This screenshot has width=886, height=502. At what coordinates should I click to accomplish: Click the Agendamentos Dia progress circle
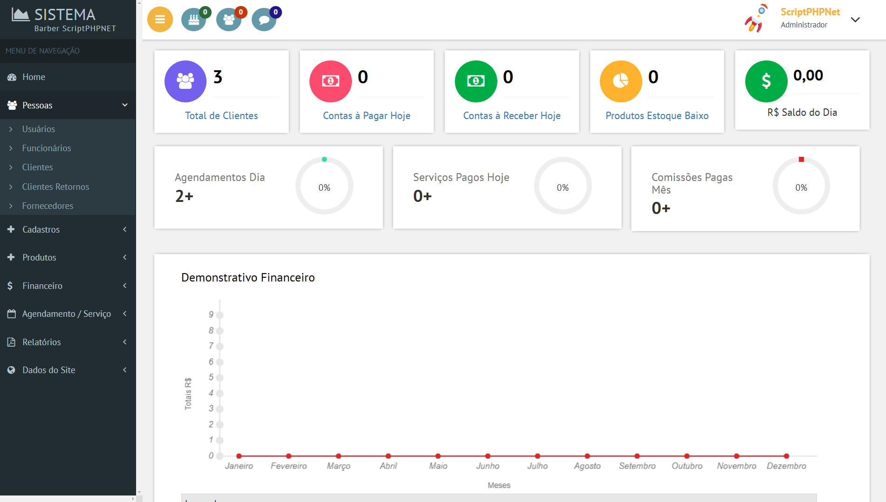(324, 186)
